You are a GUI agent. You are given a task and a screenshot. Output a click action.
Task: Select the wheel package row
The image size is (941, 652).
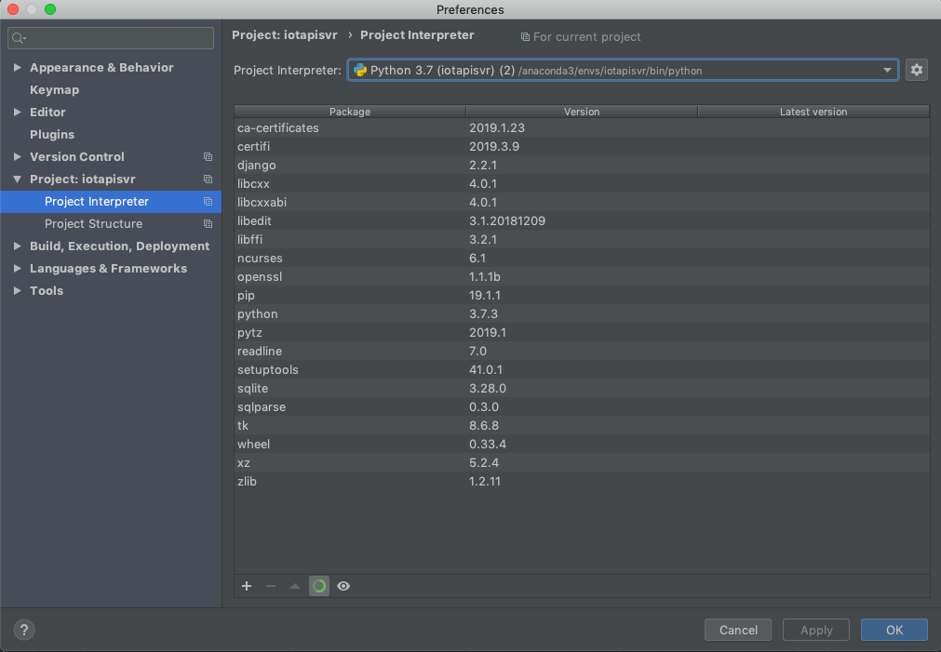[x=582, y=444]
